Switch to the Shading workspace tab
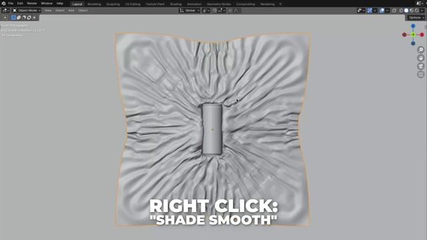 (x=175, y=4)
